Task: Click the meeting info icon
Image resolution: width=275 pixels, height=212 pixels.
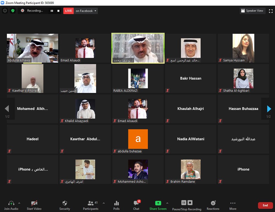Action: pyautogui.click(x=5, y=11)
